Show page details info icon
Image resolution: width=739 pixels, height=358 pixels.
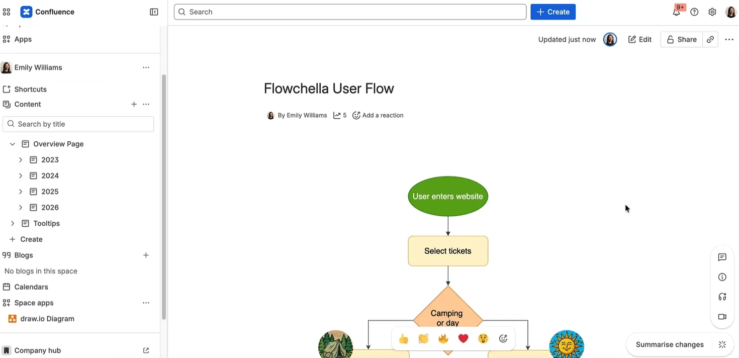coord(722,277)
